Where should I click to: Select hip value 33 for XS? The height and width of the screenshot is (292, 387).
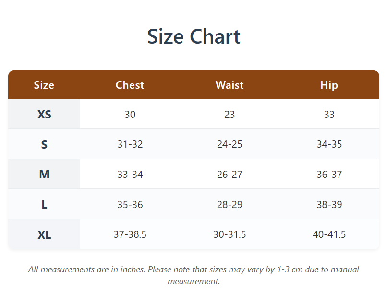coord(329,115)
